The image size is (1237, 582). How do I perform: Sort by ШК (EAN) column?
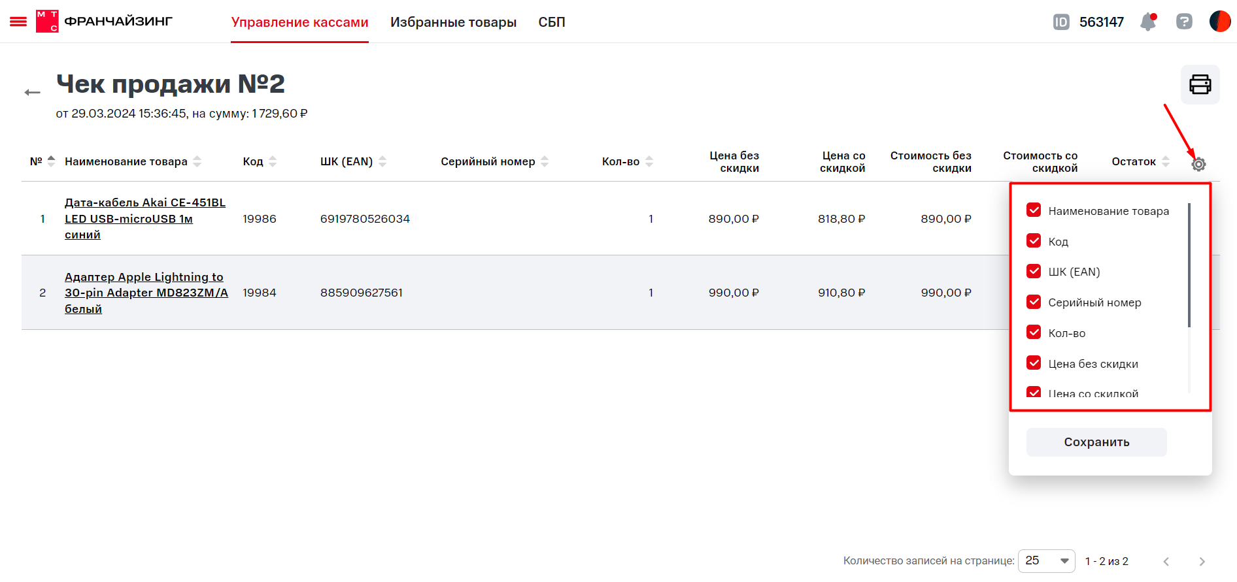tap(382, 161)
